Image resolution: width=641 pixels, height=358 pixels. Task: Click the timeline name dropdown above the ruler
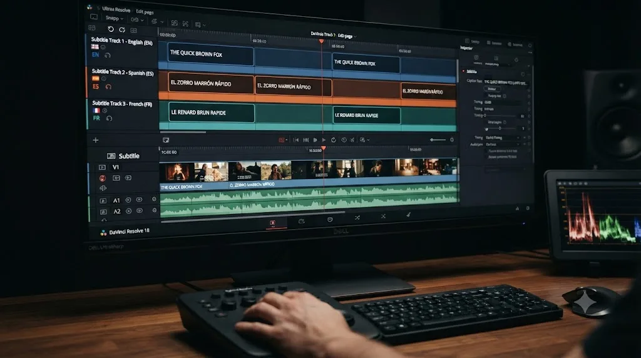[x=334, y=35]
